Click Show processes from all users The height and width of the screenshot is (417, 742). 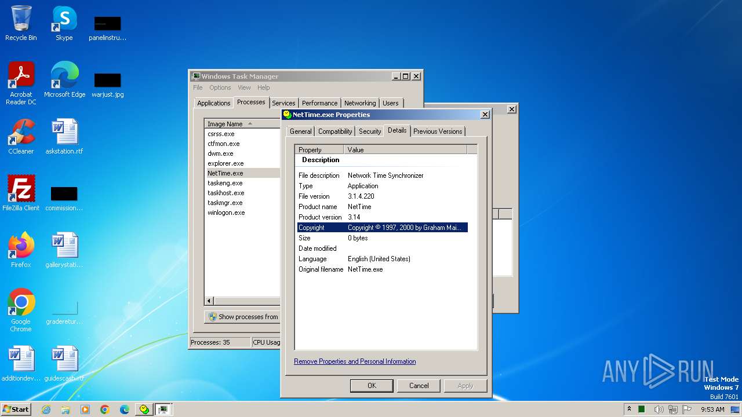click(x=243, y=317)
